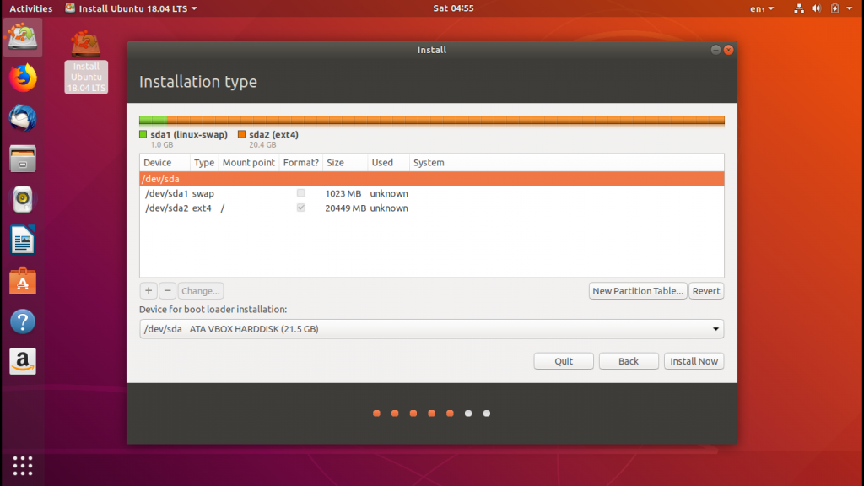The image size is (864, 486).
Task: Click green sda1 swap segment in disk bar
Action: [153, 120]
